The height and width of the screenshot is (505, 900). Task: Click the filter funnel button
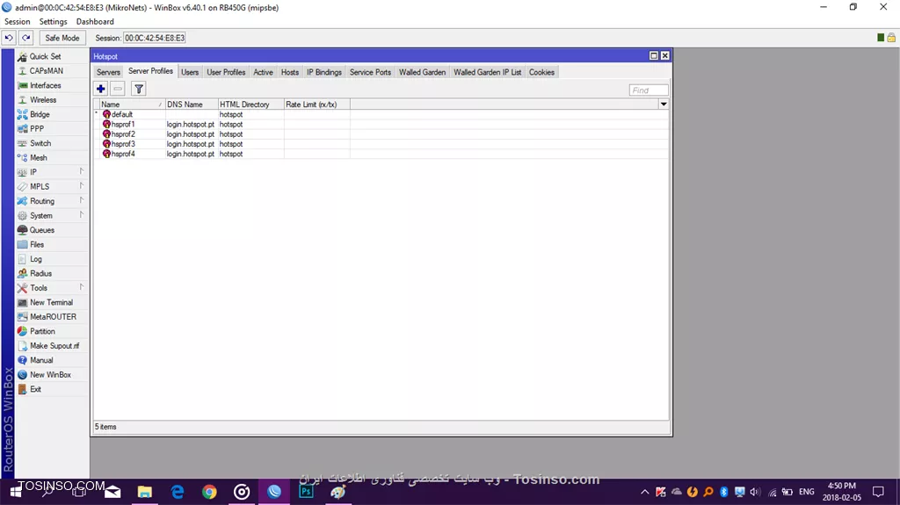click(139, 89)
